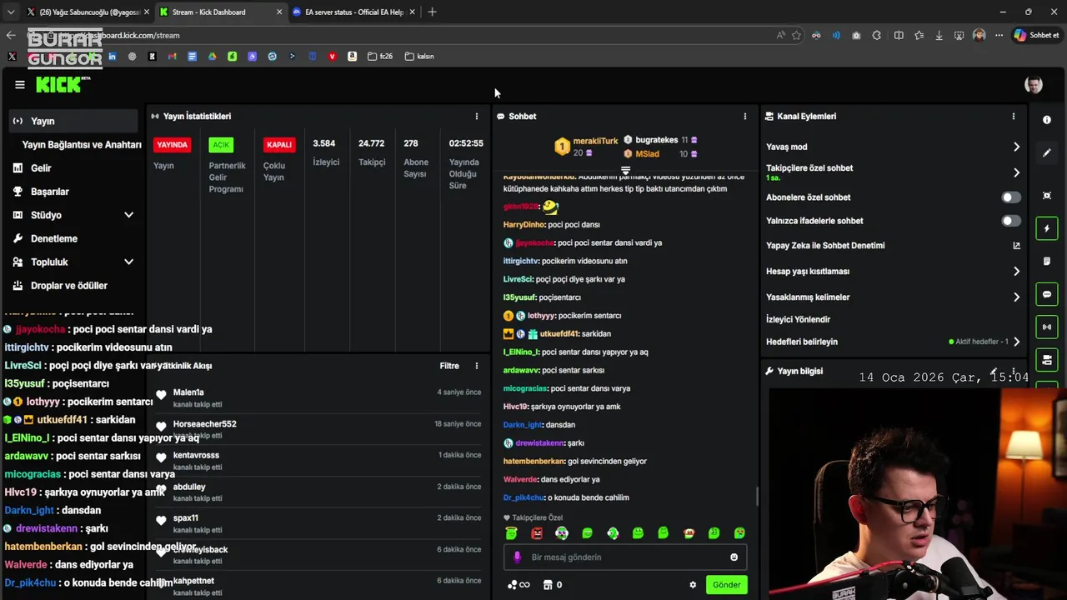The width and height of the screenshot is (1067, 600).
Task: Click the Bir mesaj gönderin input field
Action: tap(625, 557)
